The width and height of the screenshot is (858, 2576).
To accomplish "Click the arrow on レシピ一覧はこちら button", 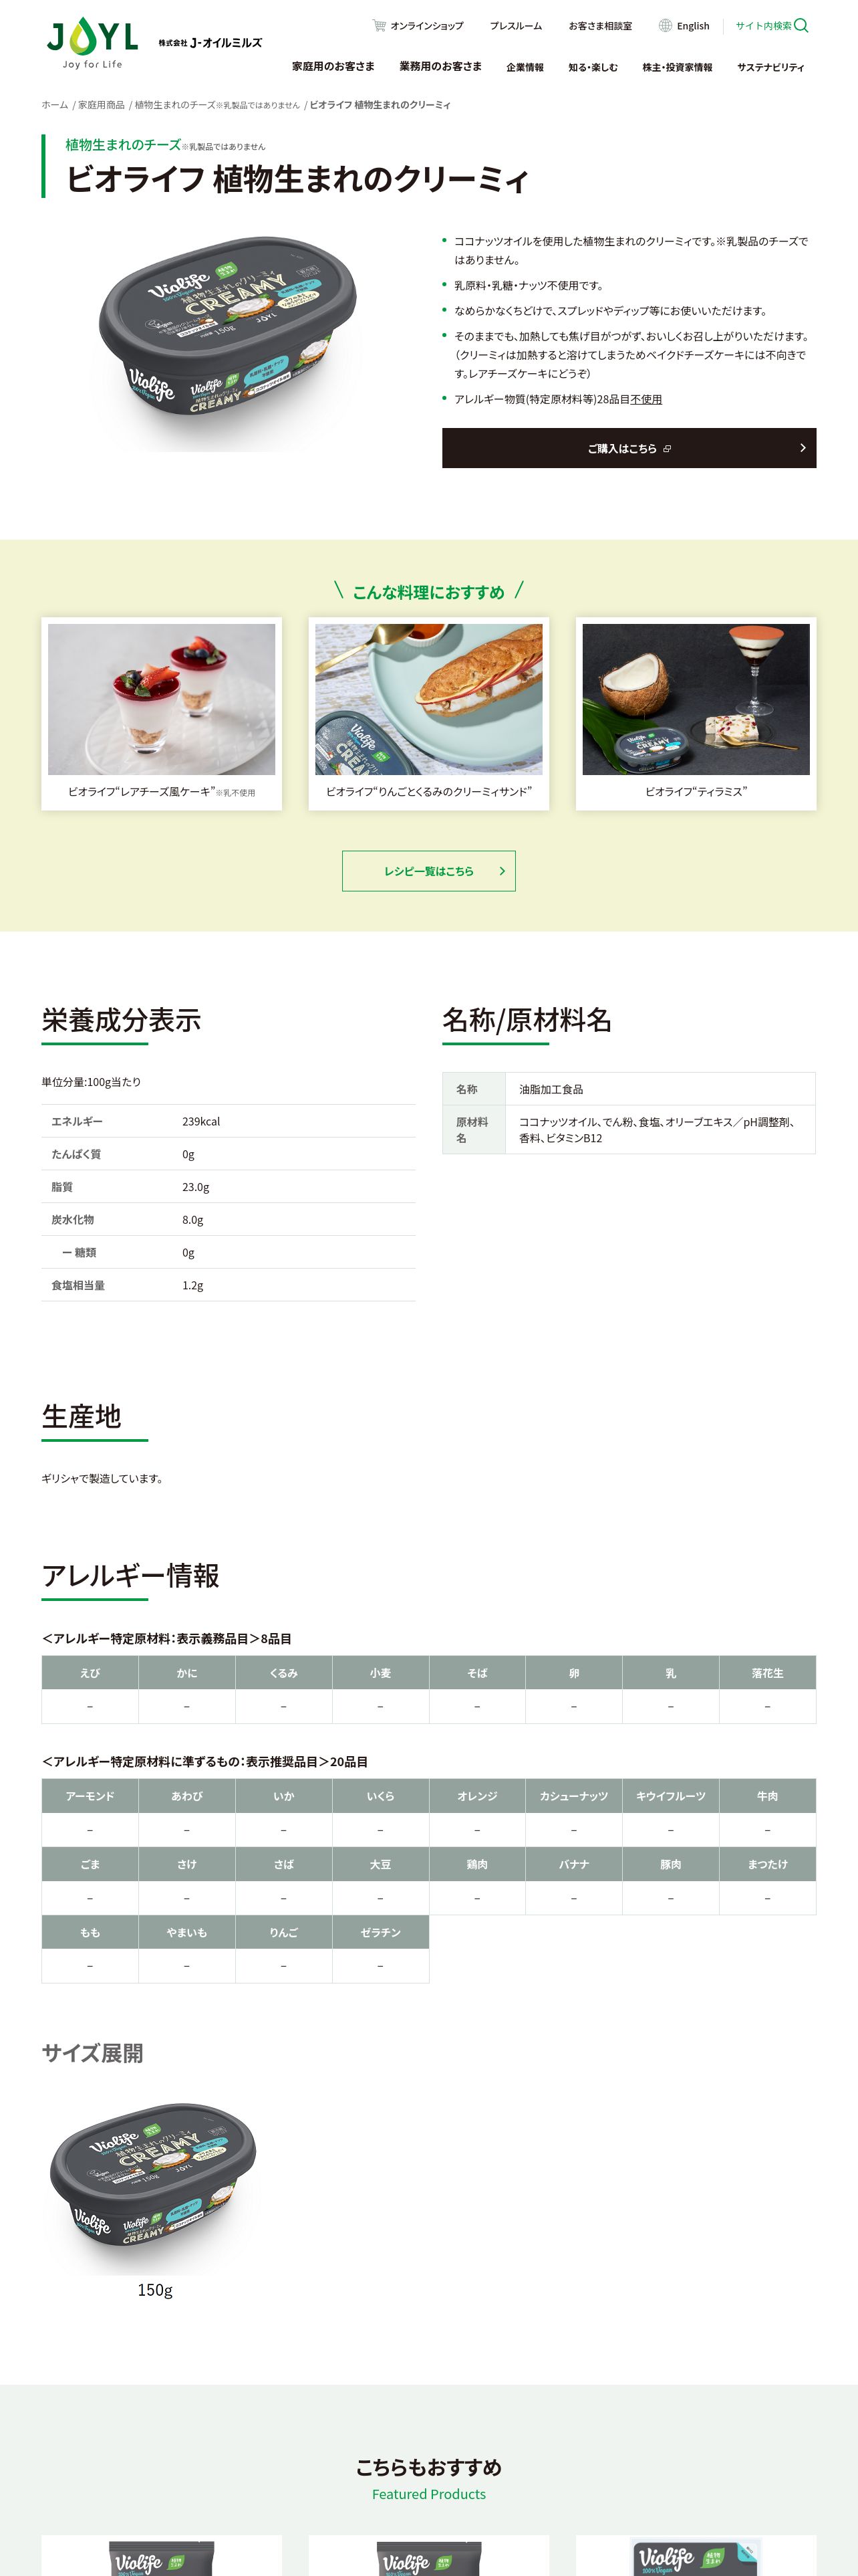I will point(501,871).
